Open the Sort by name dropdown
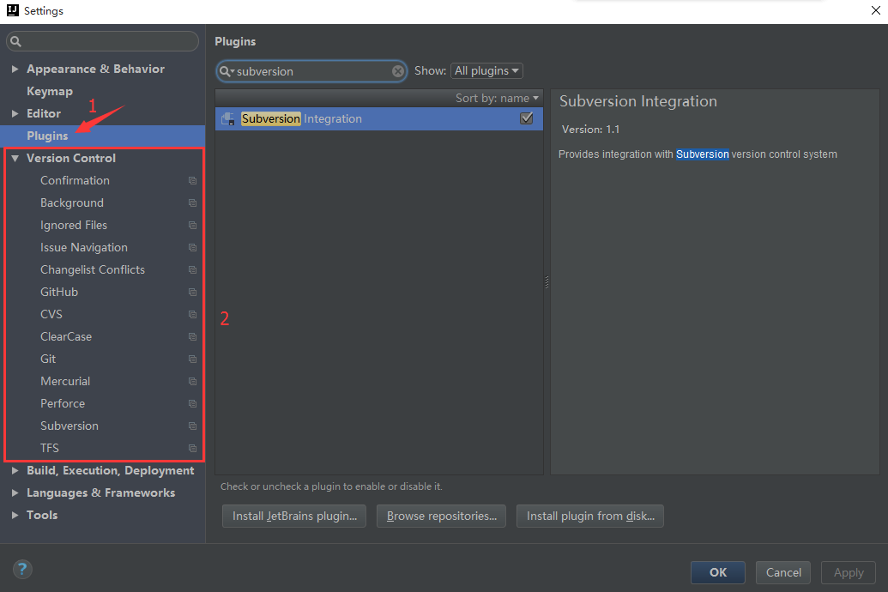888x592 pixels. (x=498, y=98)
